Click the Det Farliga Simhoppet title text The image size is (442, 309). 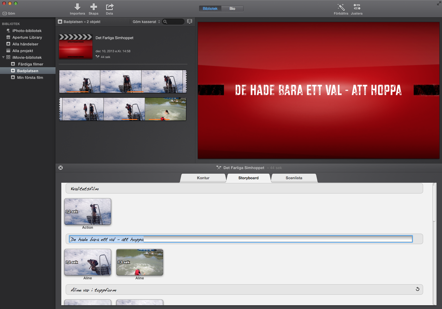point(114,38)
